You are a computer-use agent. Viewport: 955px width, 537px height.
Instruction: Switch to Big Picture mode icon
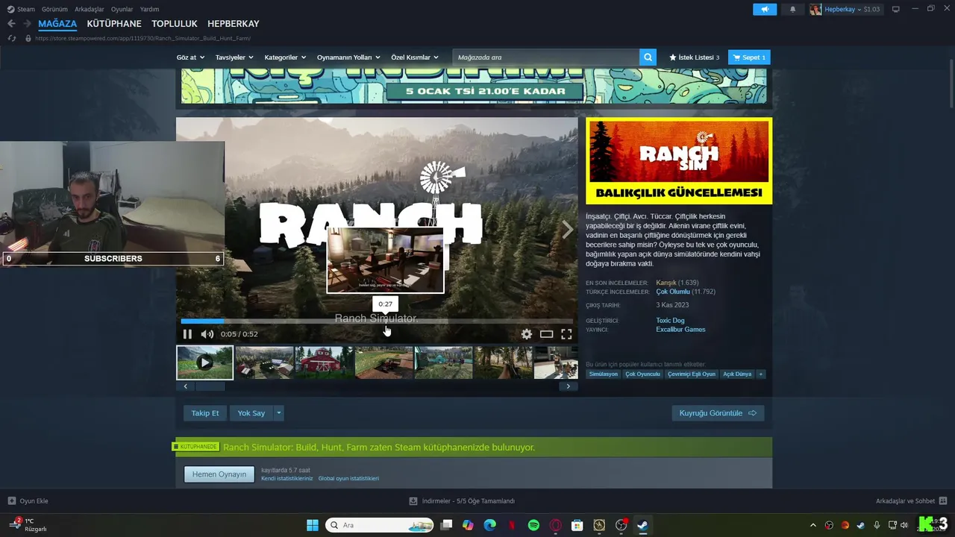tap(896, 9)
